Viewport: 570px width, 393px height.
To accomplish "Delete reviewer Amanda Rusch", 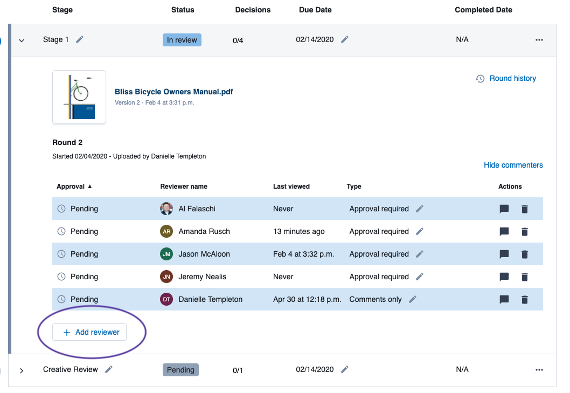I will coord(525,231).
